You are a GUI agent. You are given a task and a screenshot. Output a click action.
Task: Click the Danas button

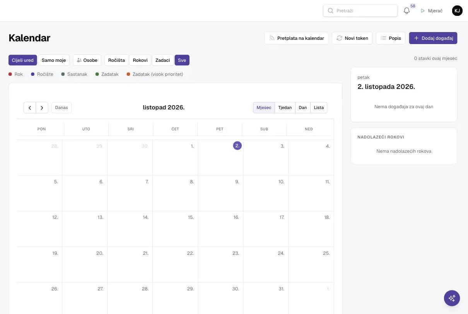point(61,108)
